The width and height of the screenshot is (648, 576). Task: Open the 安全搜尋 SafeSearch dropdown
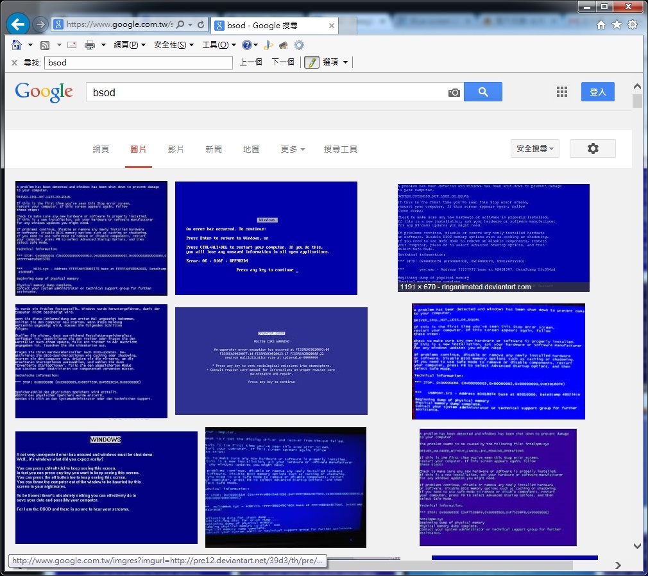pos(535,149)
